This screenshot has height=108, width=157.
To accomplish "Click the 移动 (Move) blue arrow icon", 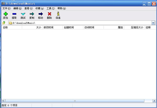I will tap(41, 14).
